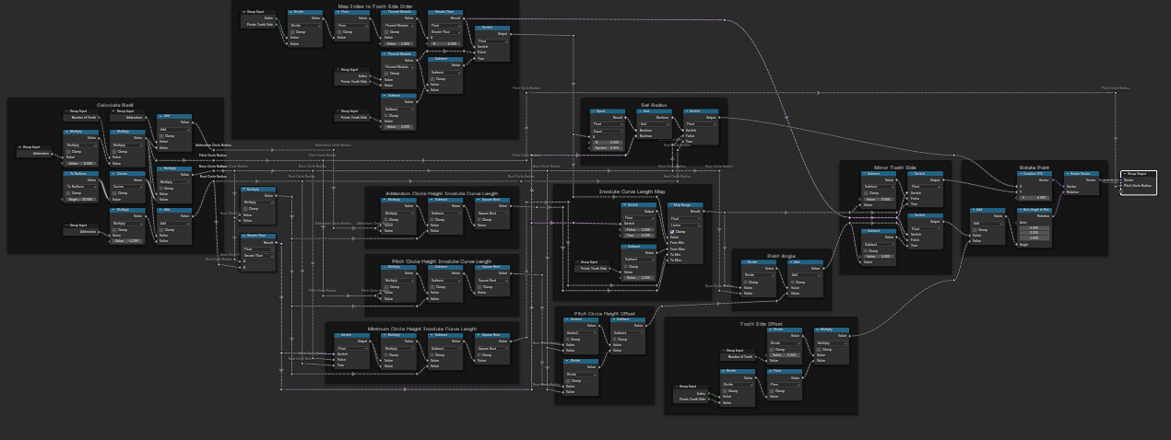Image resolution: width=1171 pixels, height=440 pixels.
Task: Collapse the Group Output node
Action: click(1124, 173)
